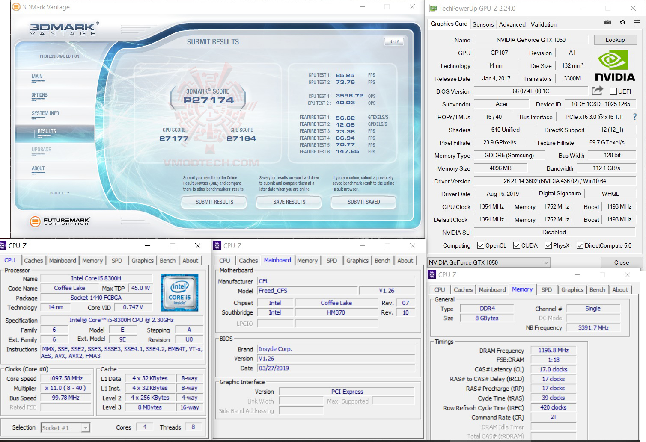Click the Multiplier value x 11.0 (8 - 40)

pos(66,388)
